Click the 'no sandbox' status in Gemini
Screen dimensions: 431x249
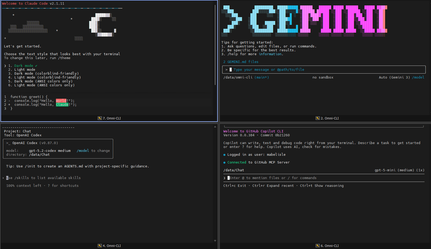(323, 77)
